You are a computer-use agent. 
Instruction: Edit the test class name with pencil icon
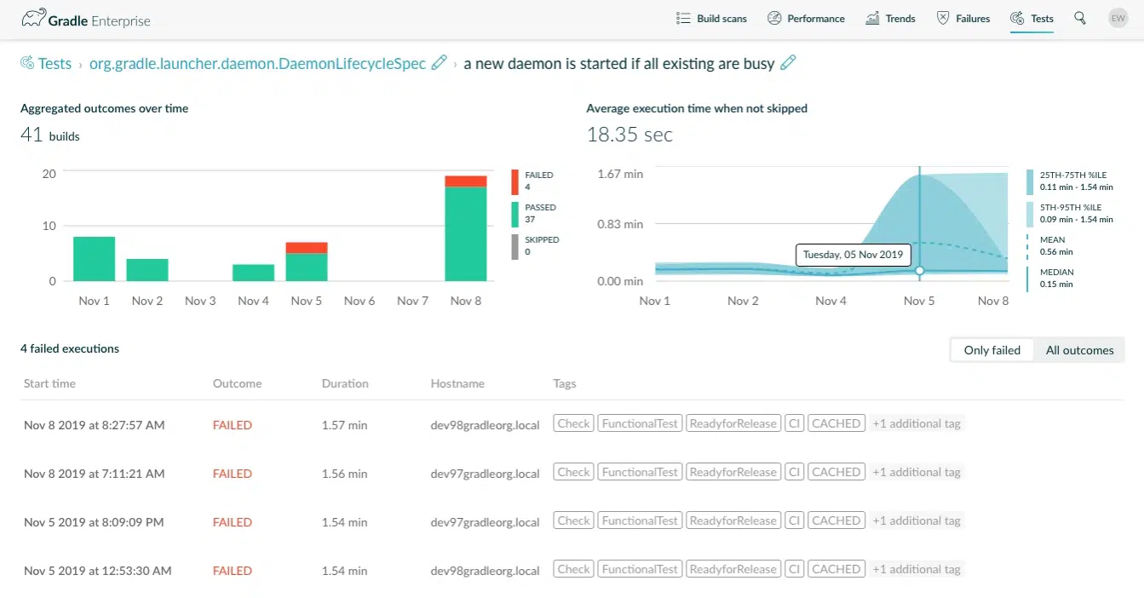(x=439, y=61)
